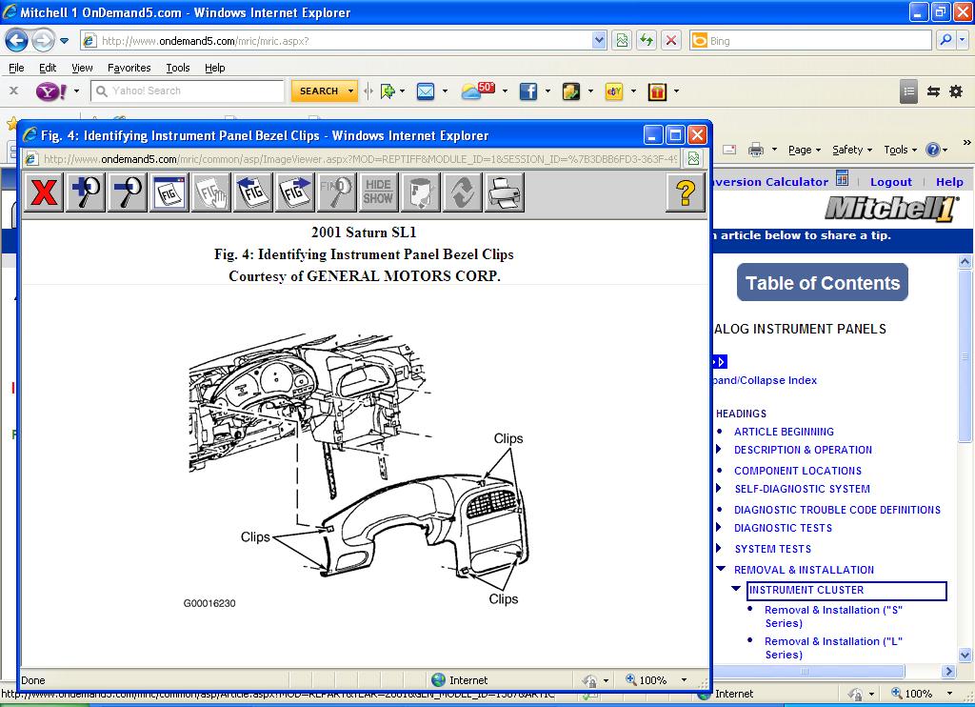This screenshot has height=707, width=975.
Task: Open help via the yellow question mark icon
Action: tap(686, 192)
